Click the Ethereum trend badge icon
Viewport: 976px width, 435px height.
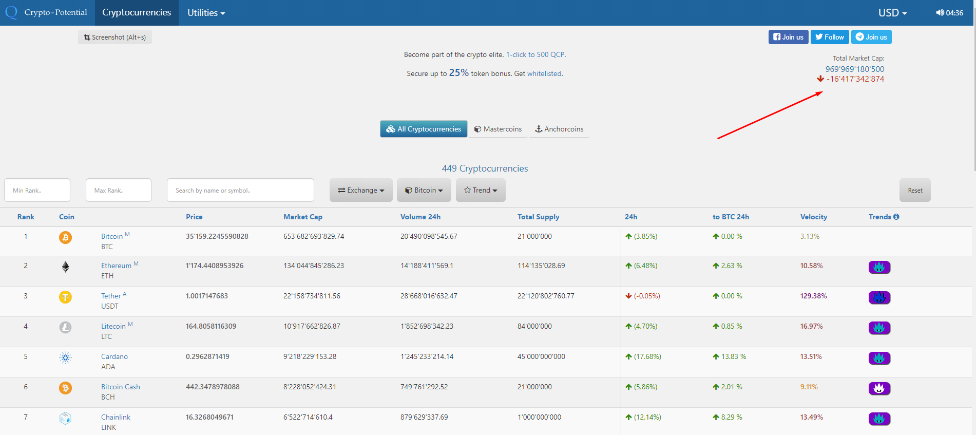879,267
